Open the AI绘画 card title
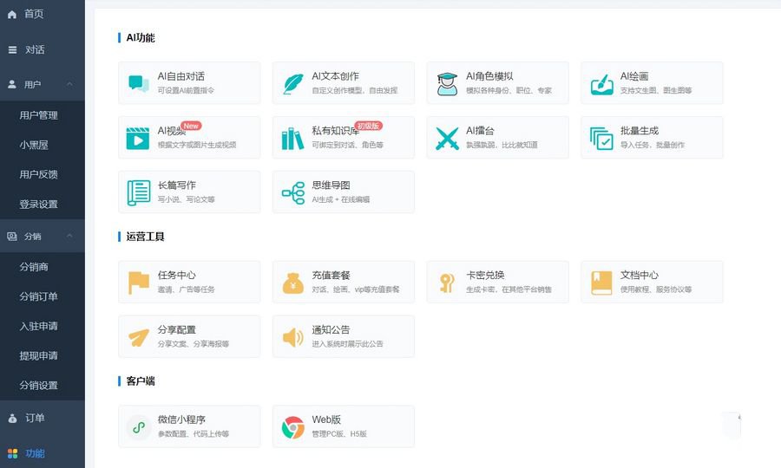781x468 pixels. [x=634, y=76]
